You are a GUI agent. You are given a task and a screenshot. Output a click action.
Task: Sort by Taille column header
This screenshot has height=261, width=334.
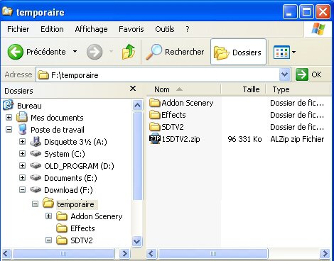tap(243, 89)
